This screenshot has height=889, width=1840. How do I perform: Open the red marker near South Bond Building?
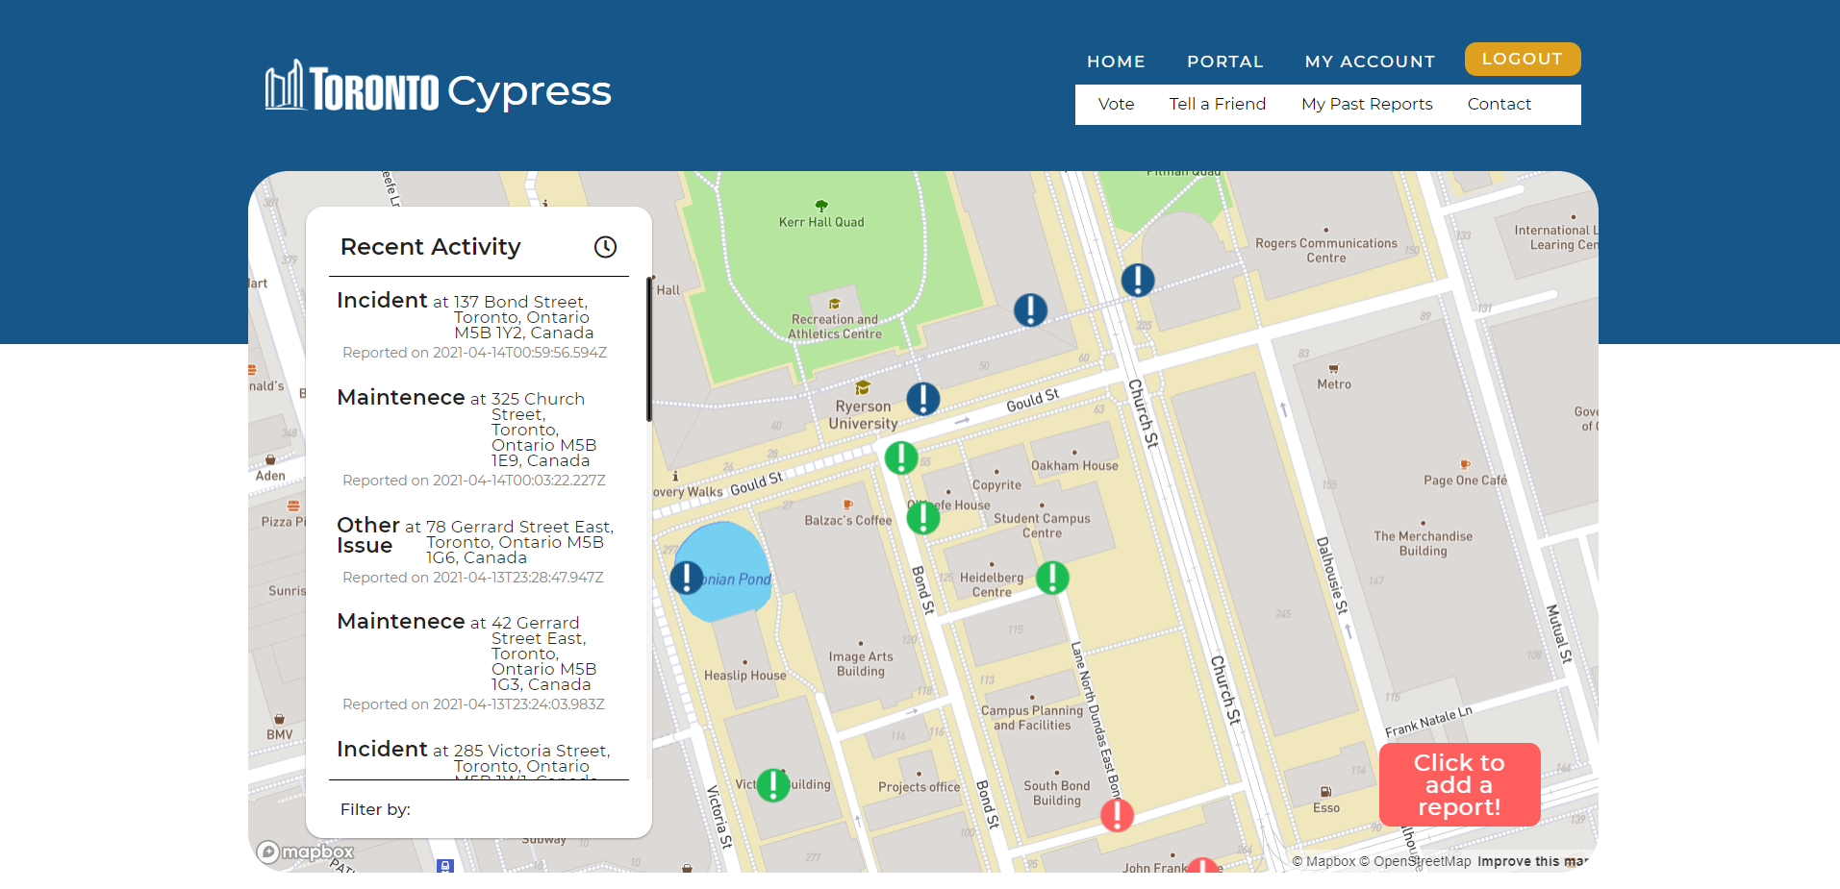1117,815
